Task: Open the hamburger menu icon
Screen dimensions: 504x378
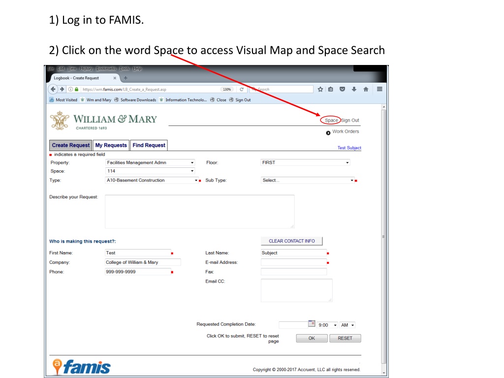Action: point(379,89)
